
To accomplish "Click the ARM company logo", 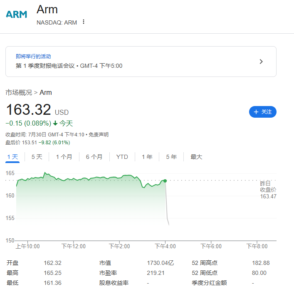I will coord(17,15).
